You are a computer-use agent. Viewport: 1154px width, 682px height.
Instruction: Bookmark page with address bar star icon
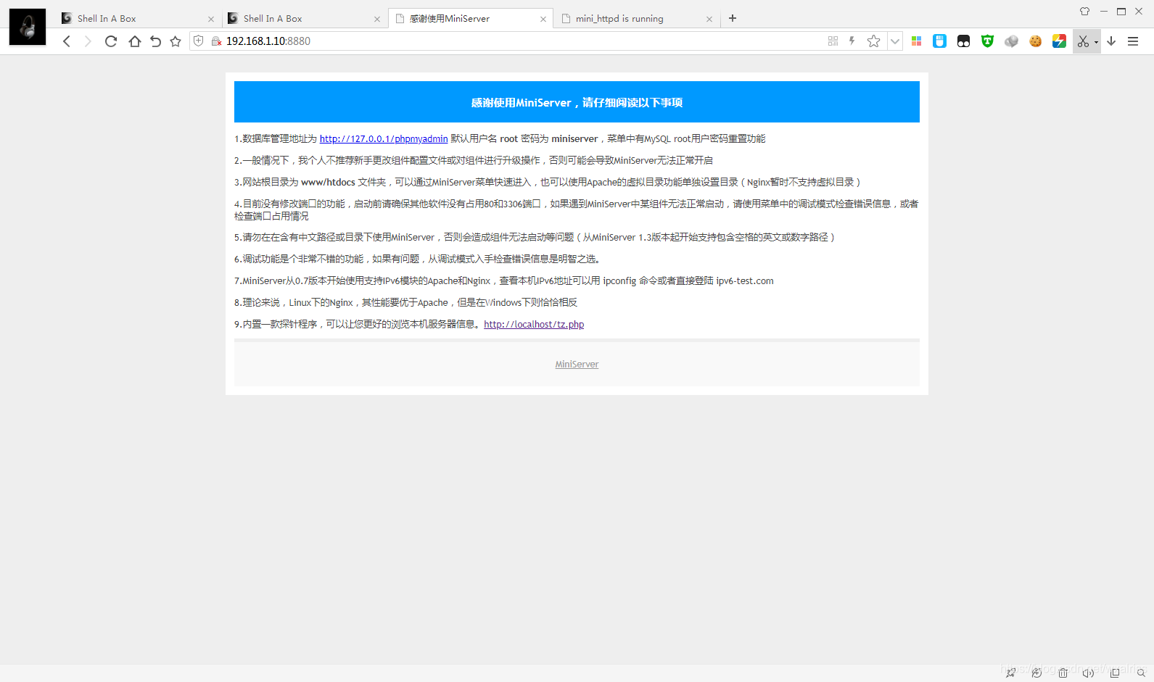(874, 41)
